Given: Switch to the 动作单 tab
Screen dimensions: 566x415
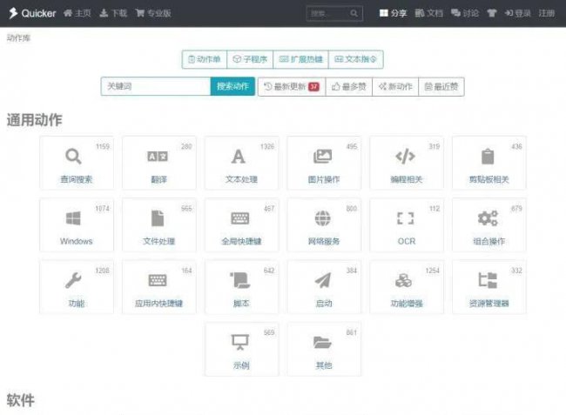Looking at the screenshot, I should (x=205, y=59).
